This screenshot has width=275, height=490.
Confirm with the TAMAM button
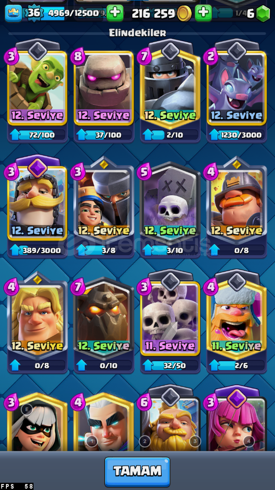[x=137, y=471]
